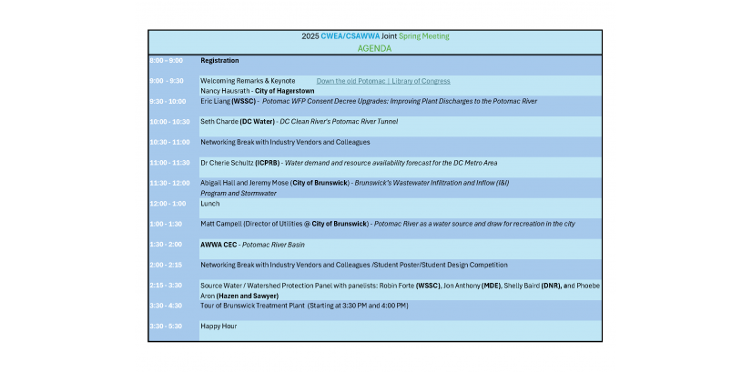This screenshot has width=752, height=372.
Task: Click the Eric Liang (WSSC) session text
Action: click(x=369, y=101)
